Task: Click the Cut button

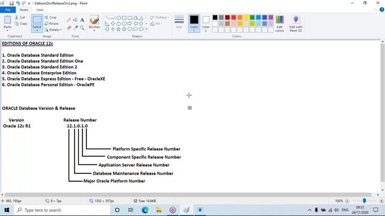Action: (20, 17)
